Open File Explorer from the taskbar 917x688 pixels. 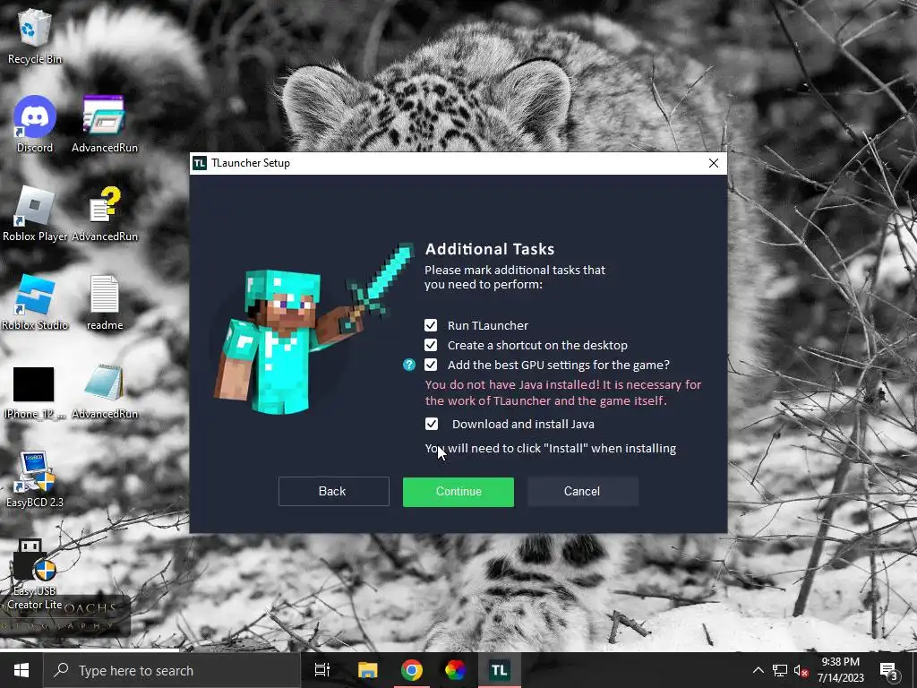(x=368, y=670)
